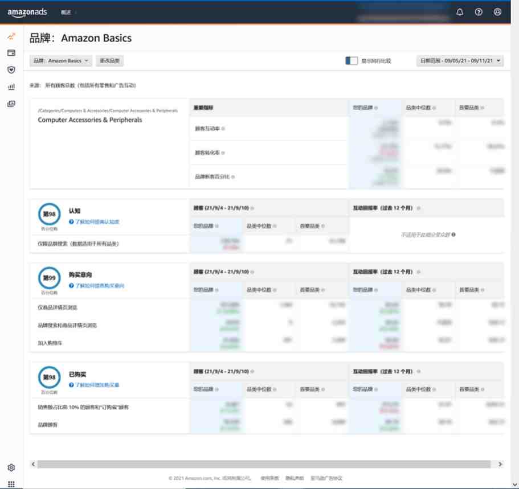
Task: Click info icon on 重要指标 table's 您的品牌 header
Action: click(x=376, y=108)
